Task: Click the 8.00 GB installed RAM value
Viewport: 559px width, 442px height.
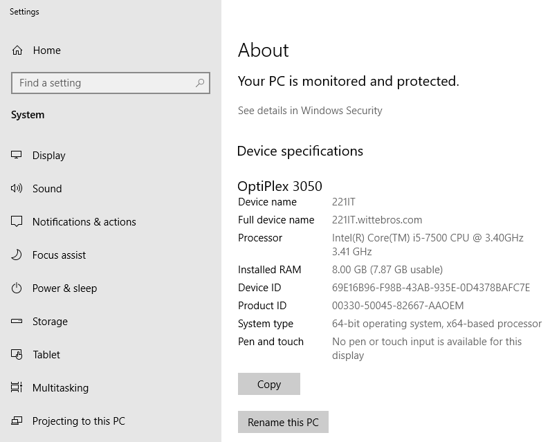Action: 387,270
